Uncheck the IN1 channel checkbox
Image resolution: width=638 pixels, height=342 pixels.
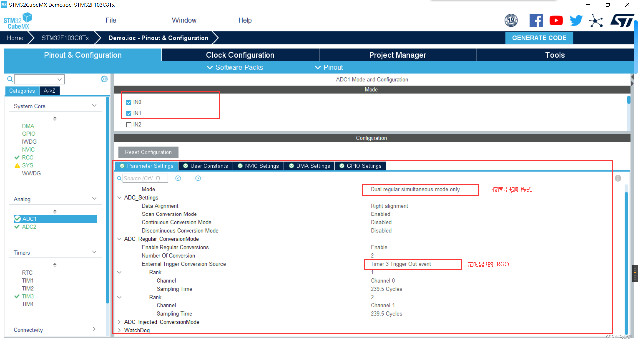click(x=129, y=114)
